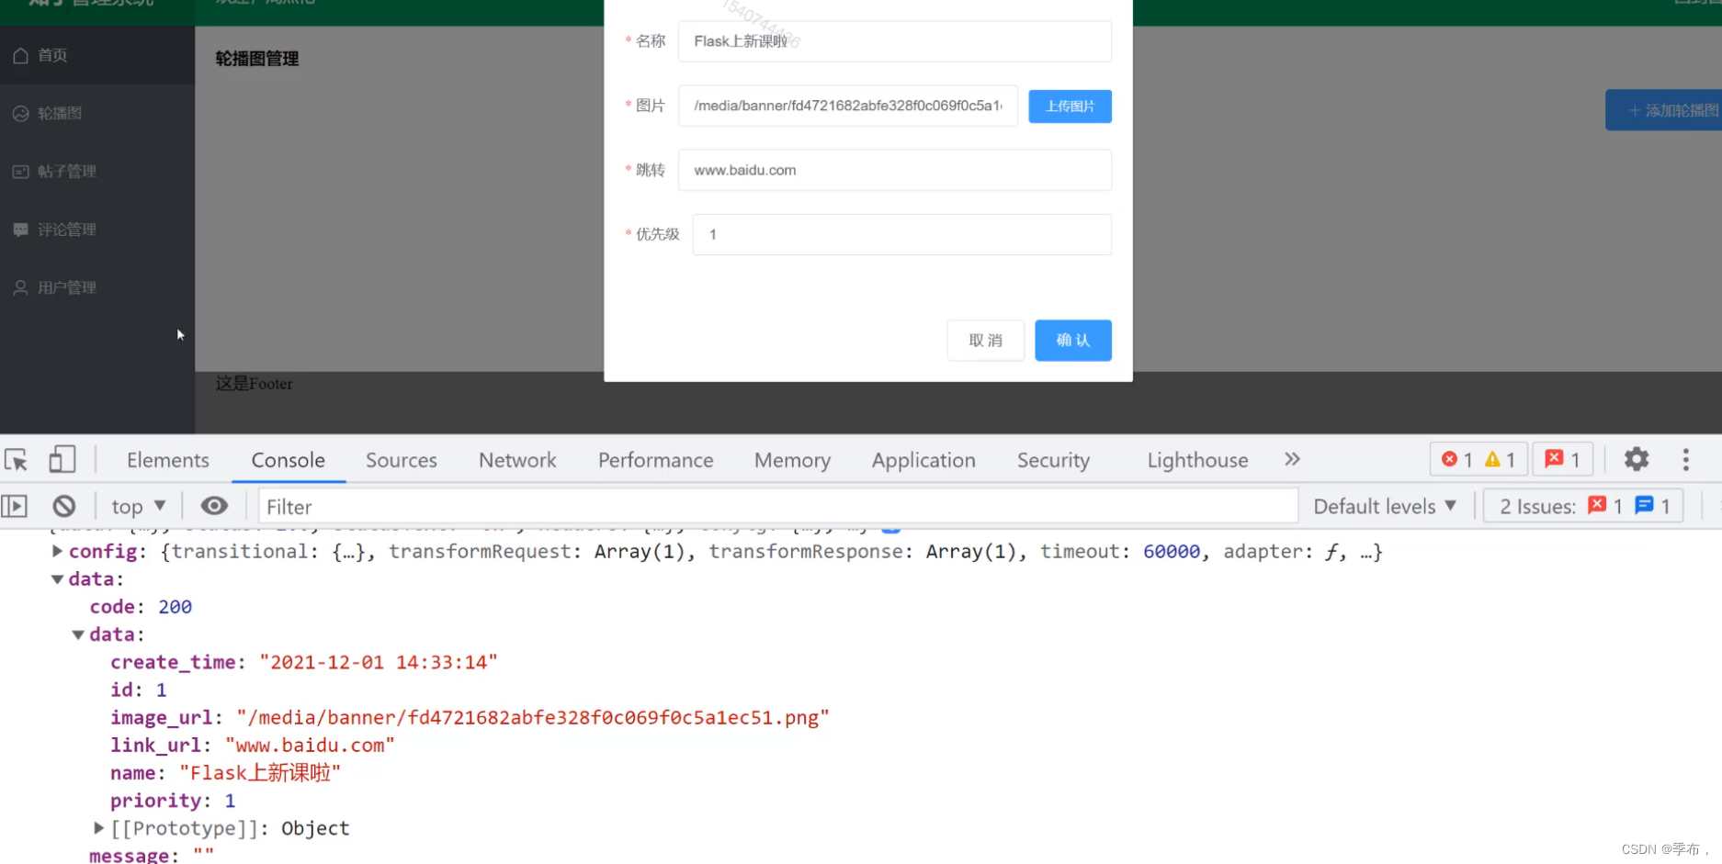Expand the config object row
Image resolution: width=1722 pixels, height=864 pixels.
57,551
